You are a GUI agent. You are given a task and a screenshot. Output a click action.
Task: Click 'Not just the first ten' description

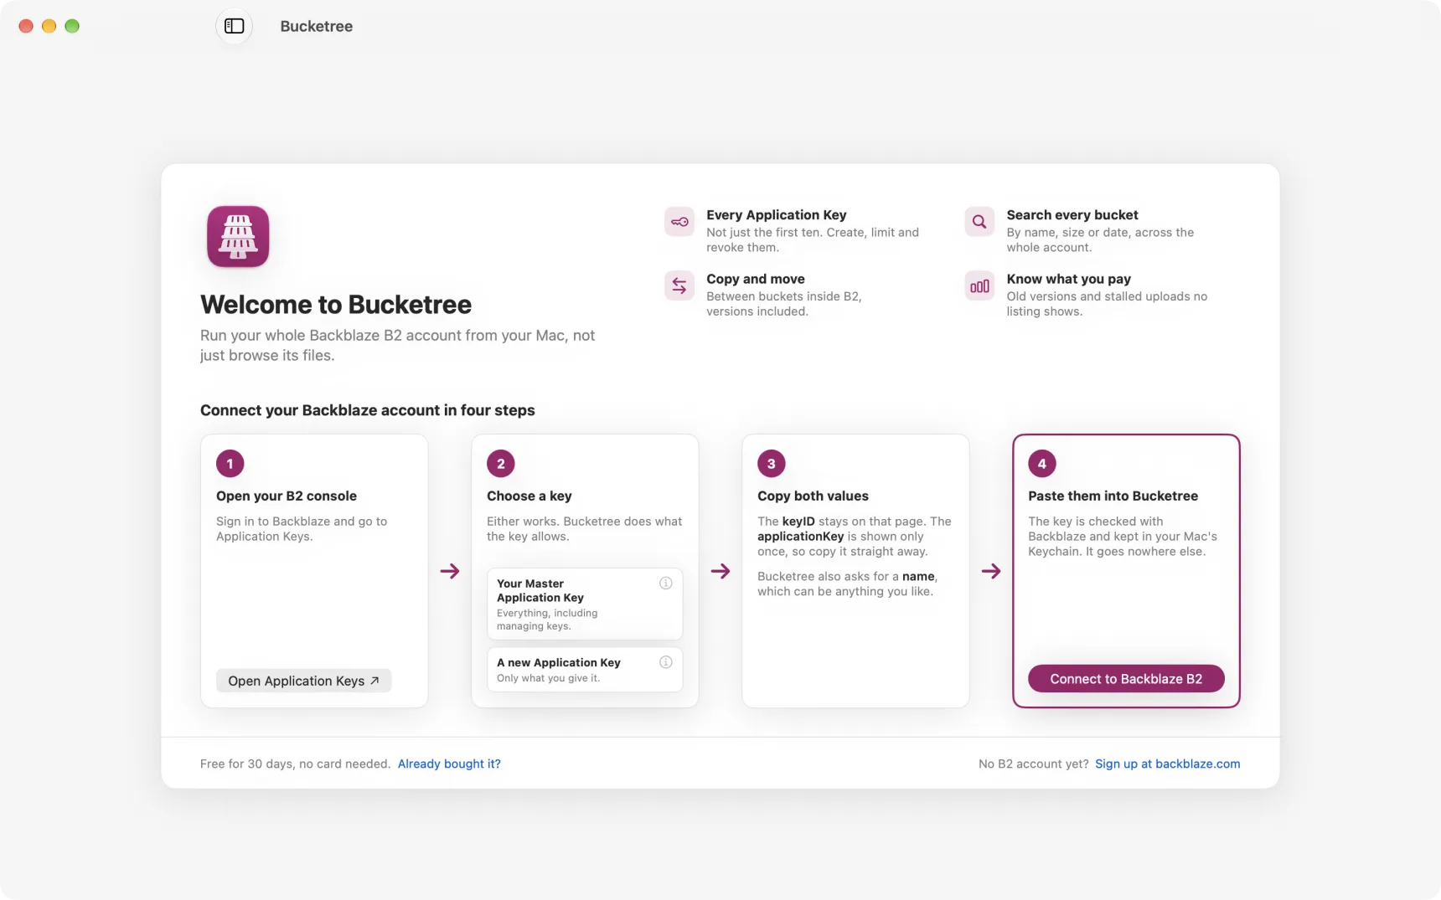[x=813, y=239]
